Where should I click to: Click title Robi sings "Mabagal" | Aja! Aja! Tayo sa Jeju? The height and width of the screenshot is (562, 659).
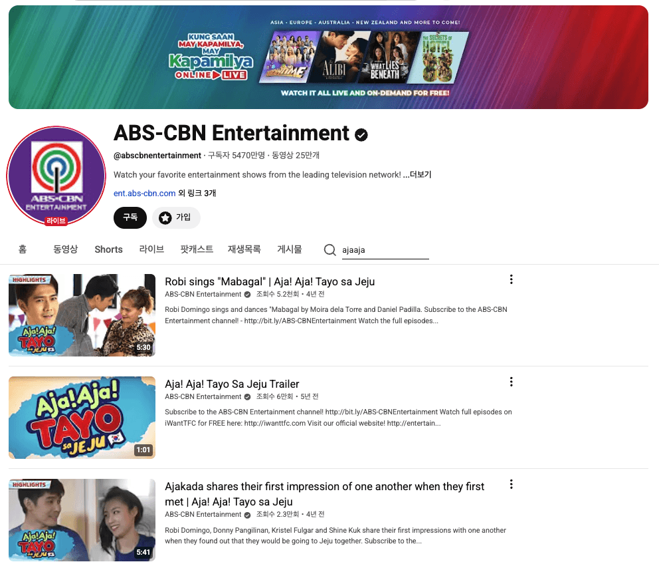[270, 281]
